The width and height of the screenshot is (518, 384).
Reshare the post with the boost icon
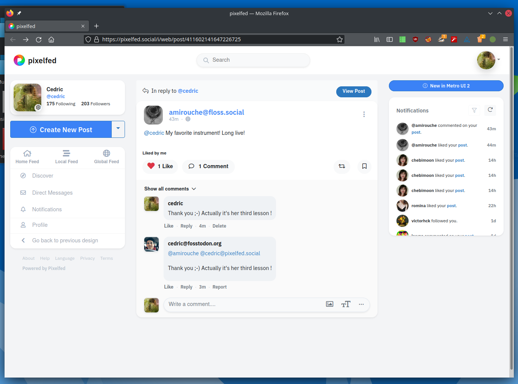[x=342, y=166]
